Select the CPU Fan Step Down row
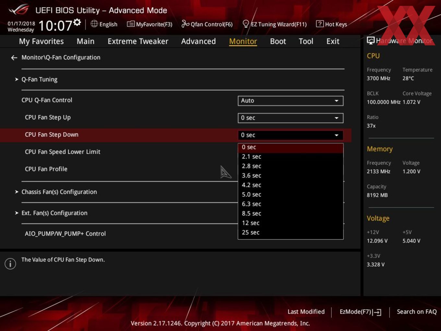This screenshot has width=441, height=331. (175, 135)
